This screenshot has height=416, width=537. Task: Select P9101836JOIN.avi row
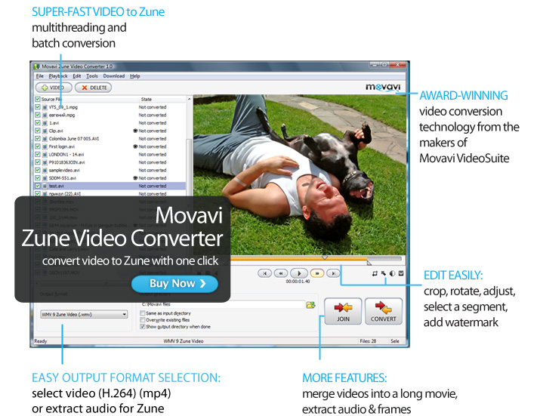pos(110,162)
